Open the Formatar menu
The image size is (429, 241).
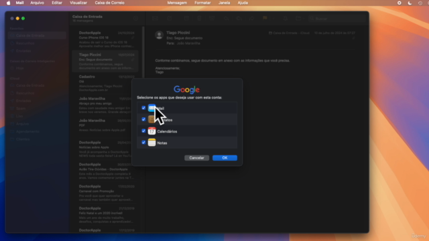(x=202, y=3)
